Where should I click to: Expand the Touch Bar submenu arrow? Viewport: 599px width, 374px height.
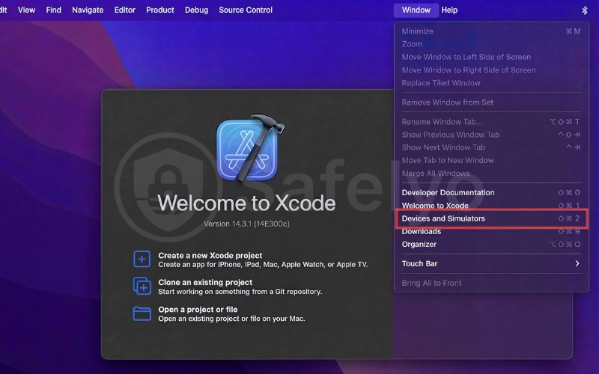pos(577,264)
